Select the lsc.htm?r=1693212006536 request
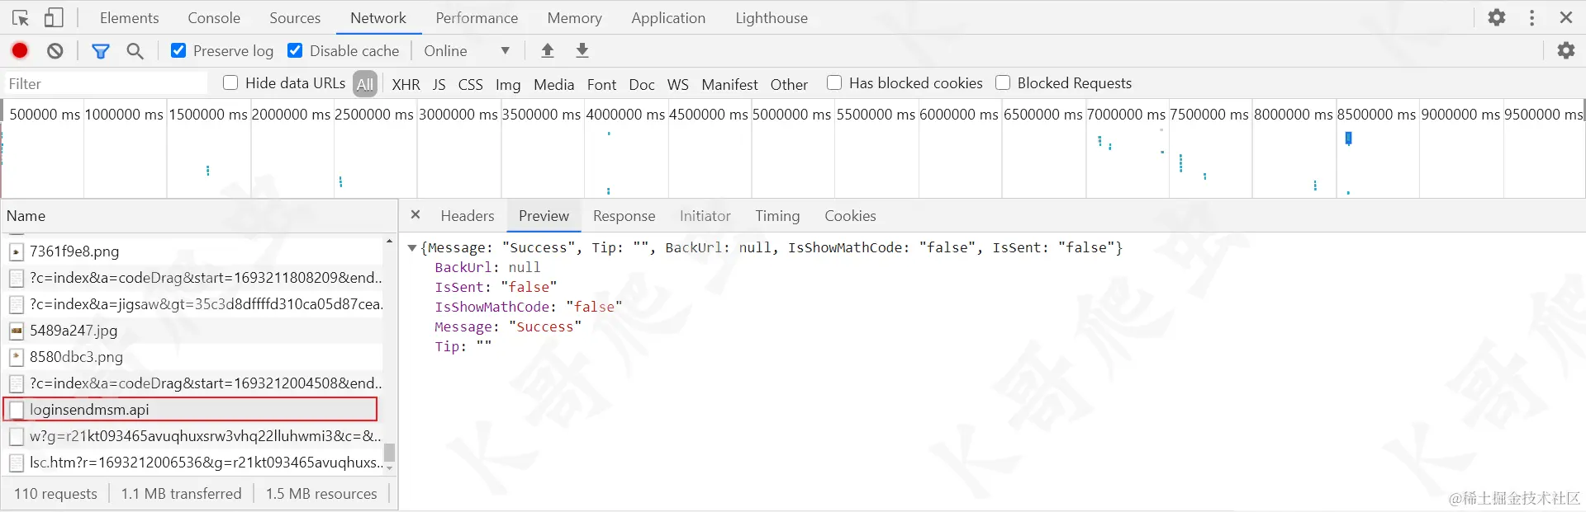This screenshot has width=1586, height=512. 192,463
